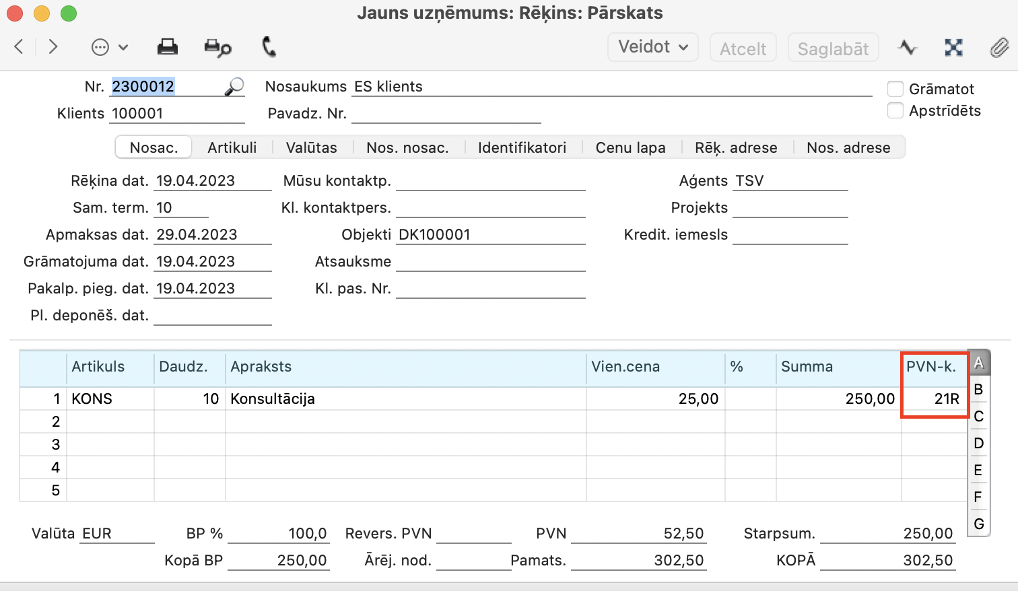Expand the ellipsis actions dropdown menu

click(109, 47)
